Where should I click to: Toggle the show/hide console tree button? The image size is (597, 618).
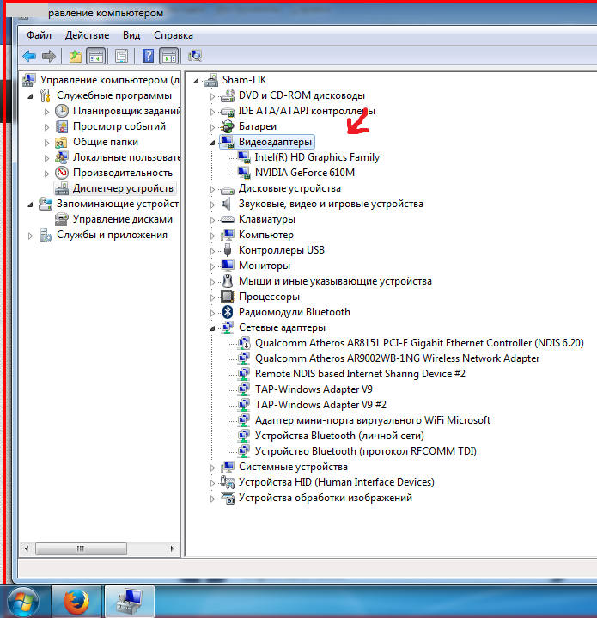tap(95, 56)
